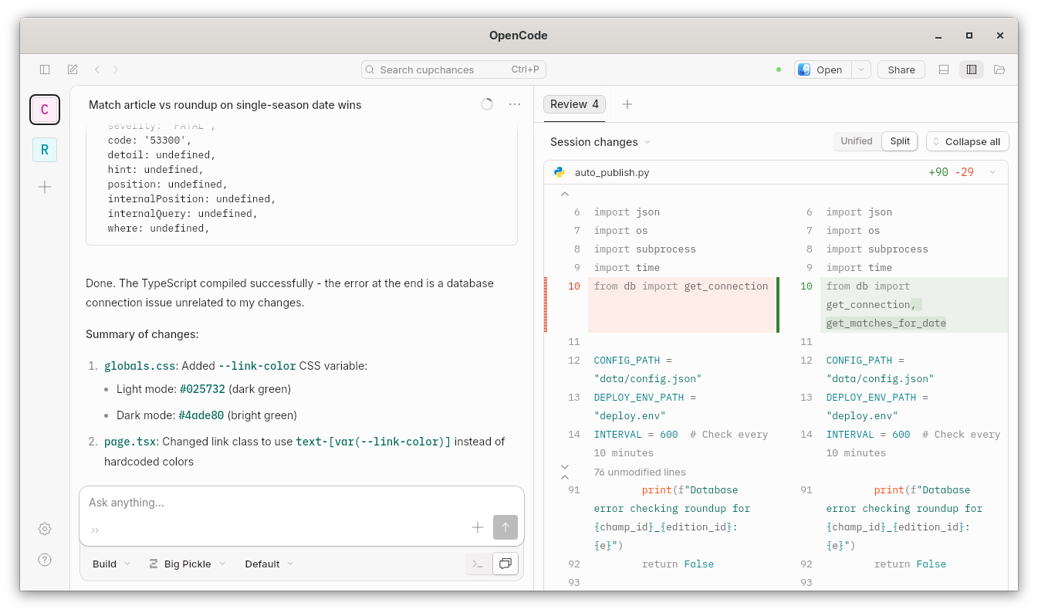Open a new tab with plus
This screenshot has width=1038, height=613.
pyautogui.click(x=627, y=104)
